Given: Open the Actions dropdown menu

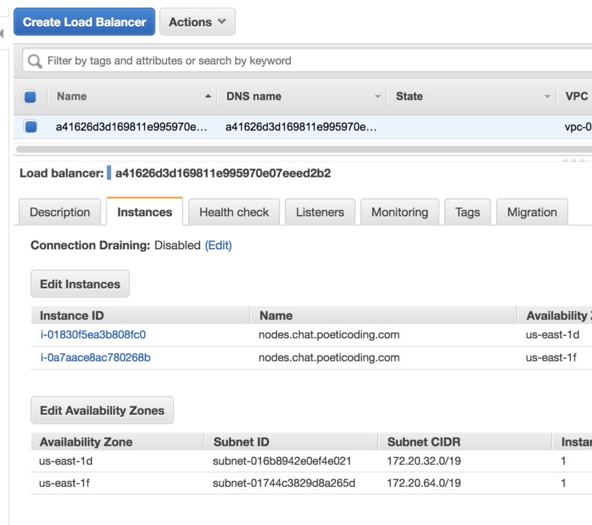Looking at the screenshot, I should [197, 22].
